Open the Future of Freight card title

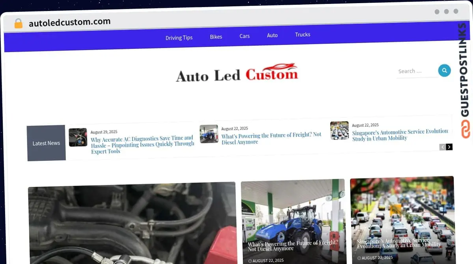tap(293, 245)
